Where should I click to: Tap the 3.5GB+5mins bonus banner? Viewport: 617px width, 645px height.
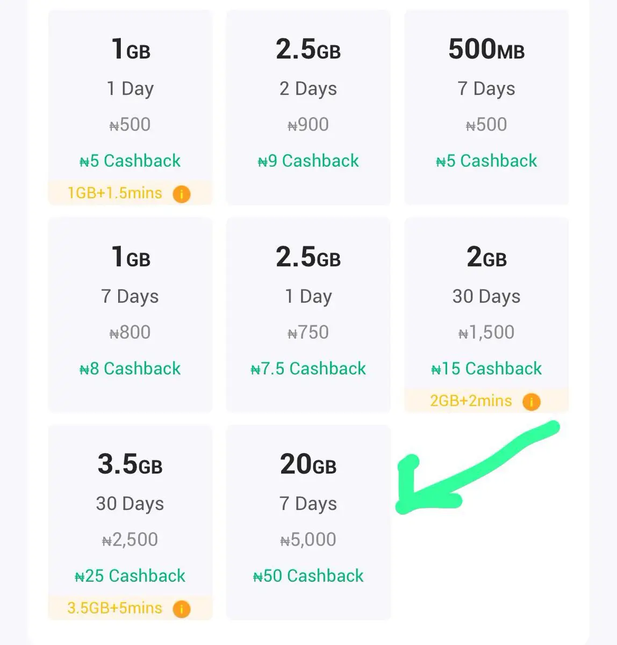pos(114,608)
